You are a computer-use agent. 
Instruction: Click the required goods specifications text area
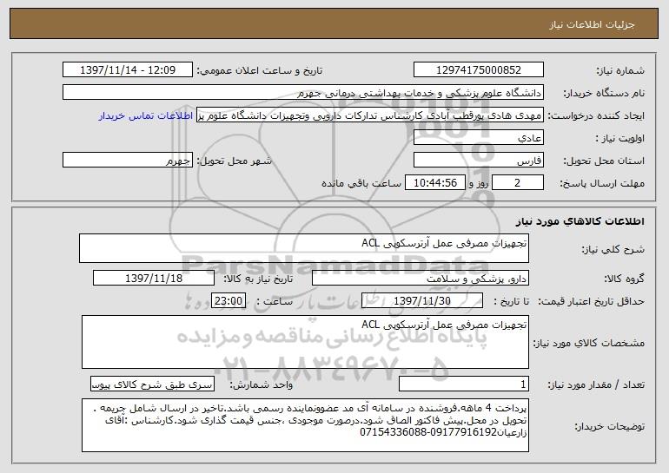[305, 342]
